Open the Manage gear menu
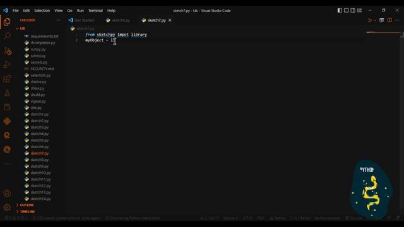The image size is (404, 227). pyautogui.click(x=7, y=207)
